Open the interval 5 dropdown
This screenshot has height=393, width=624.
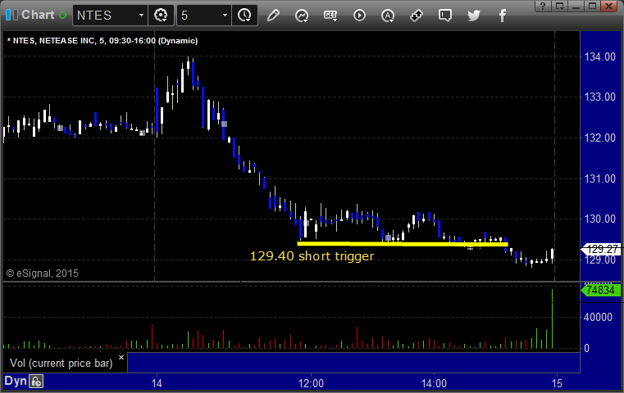tap(225, 15)
